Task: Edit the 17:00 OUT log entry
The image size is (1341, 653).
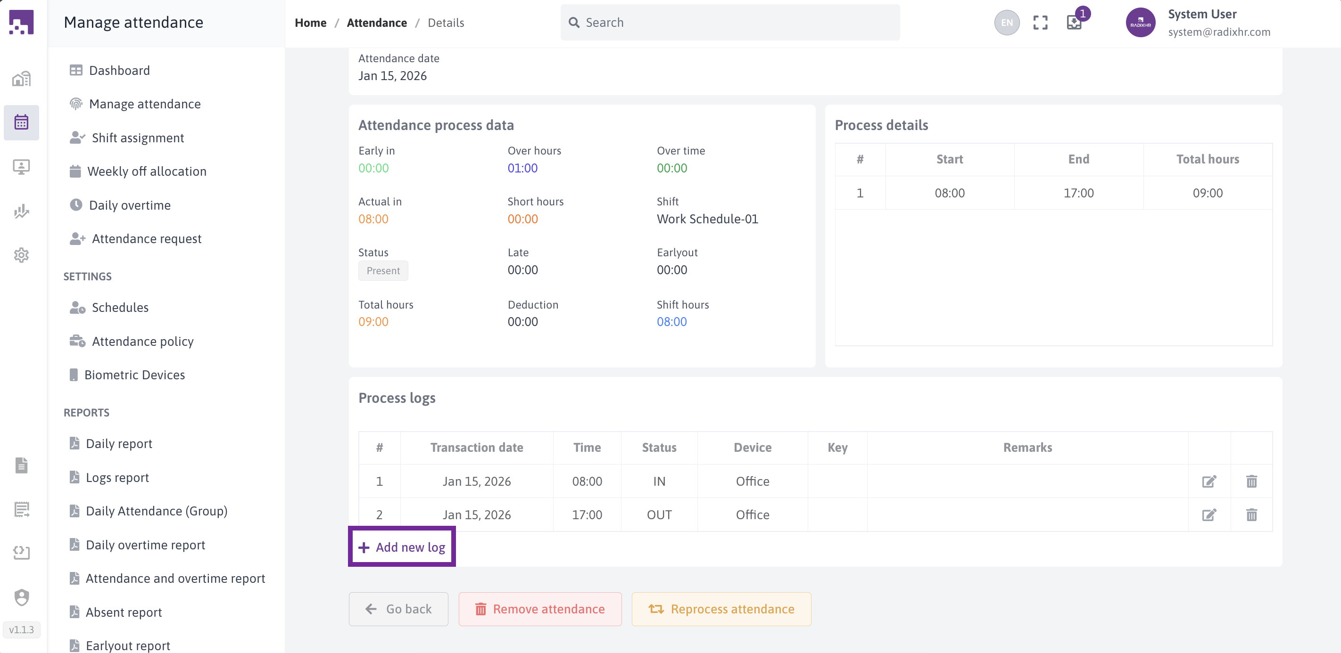Action: coord(1208,514)
